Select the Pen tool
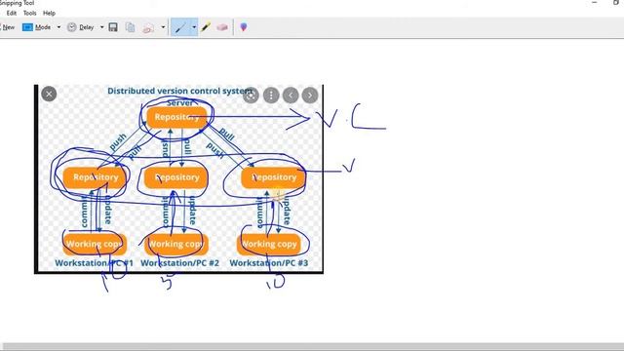Viewport: 624px width, 351px height. click(x=180, y=27)
